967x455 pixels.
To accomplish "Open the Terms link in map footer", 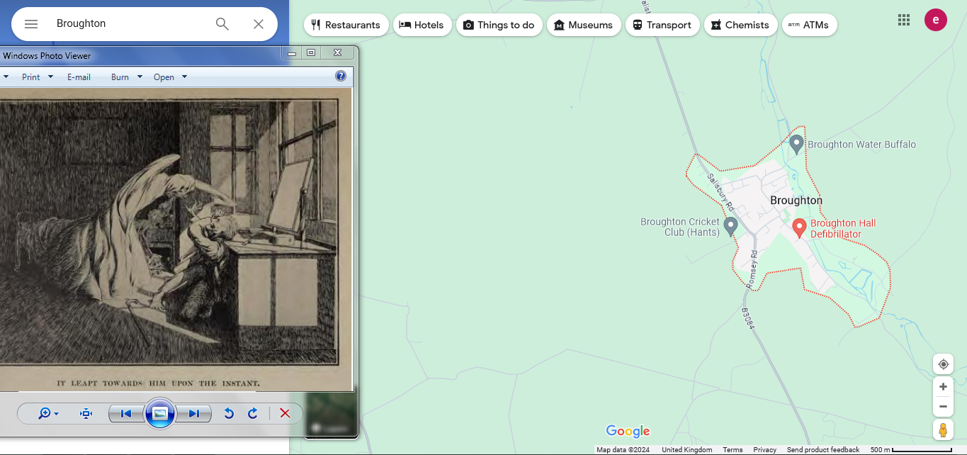I will [733, 450].
